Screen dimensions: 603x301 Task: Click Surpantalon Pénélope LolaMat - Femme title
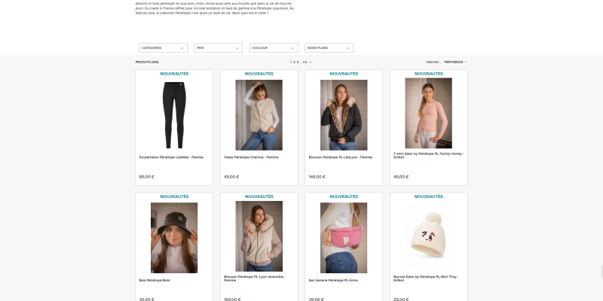[171, 157]
